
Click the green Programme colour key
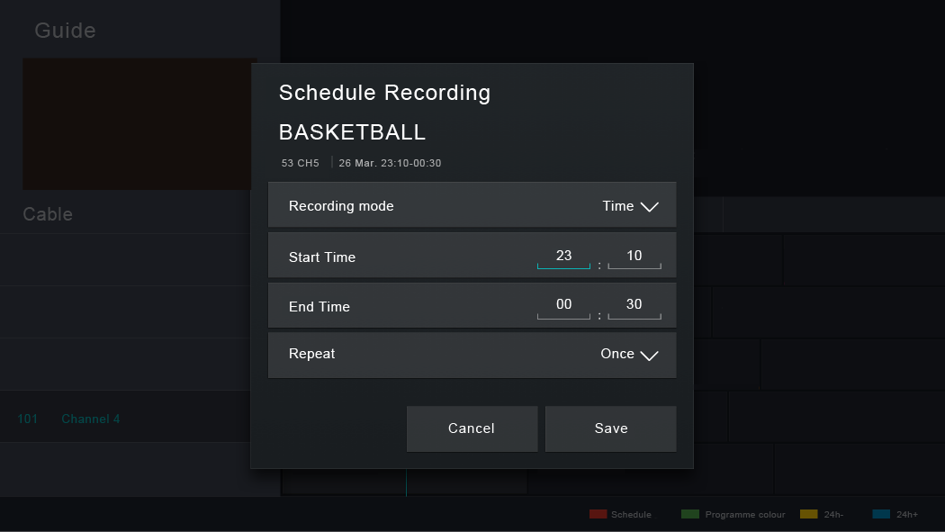tap(690, 514)
